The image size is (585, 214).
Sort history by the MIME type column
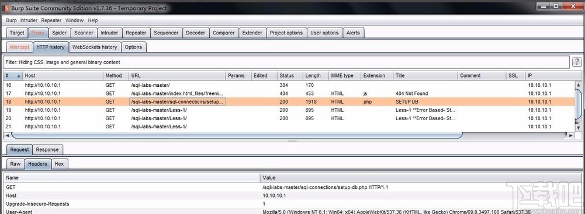[x=345, y=76]
